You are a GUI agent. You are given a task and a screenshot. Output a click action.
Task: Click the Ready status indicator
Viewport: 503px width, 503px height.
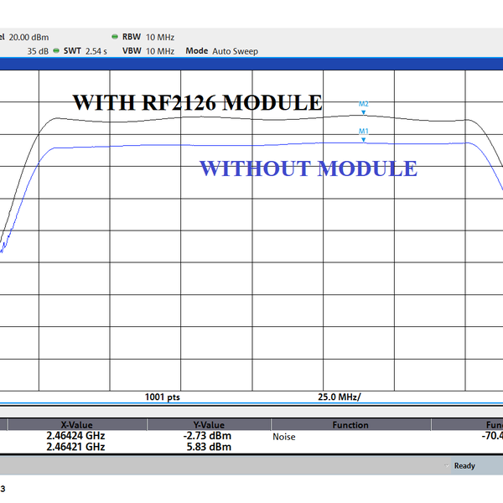464,465
